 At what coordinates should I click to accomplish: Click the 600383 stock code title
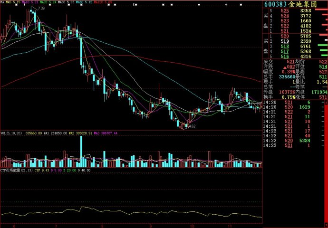(x=275, y=4)
